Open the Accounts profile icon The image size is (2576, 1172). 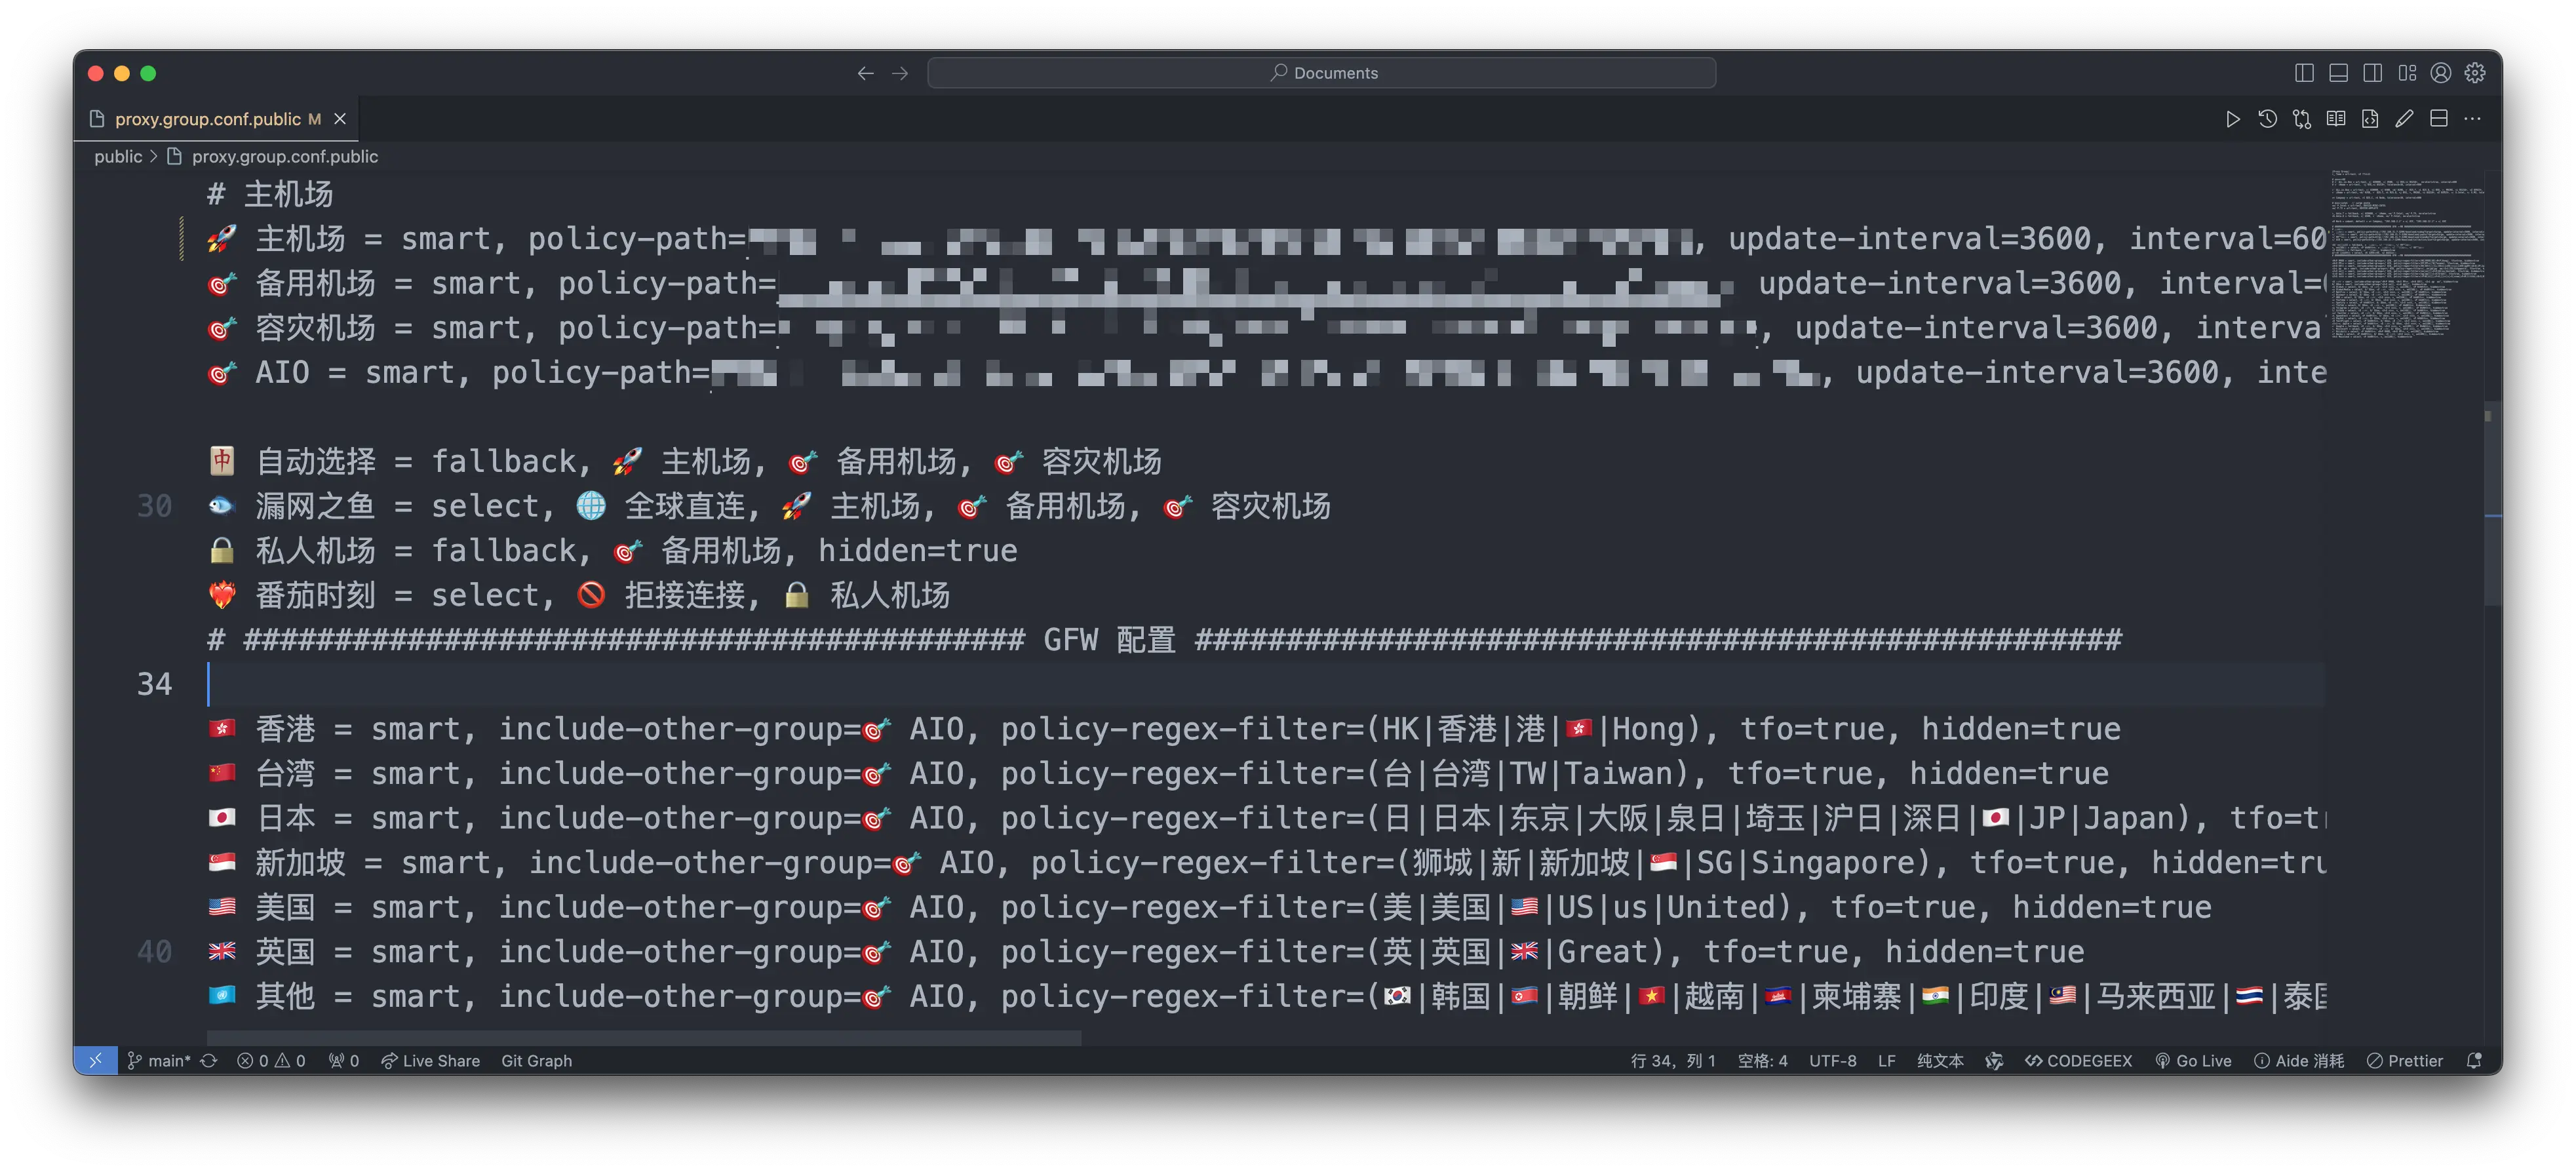click(x=2441, y=73)
